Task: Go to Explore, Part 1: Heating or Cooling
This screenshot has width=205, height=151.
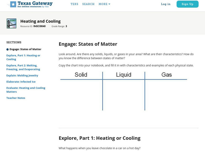Action: pyautogui.click(x=23, y=57)
